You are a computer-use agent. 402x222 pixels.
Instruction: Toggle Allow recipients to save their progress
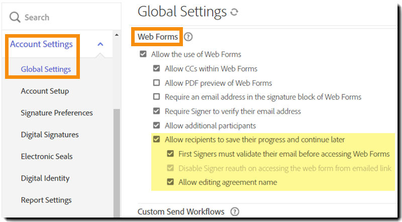157,140
